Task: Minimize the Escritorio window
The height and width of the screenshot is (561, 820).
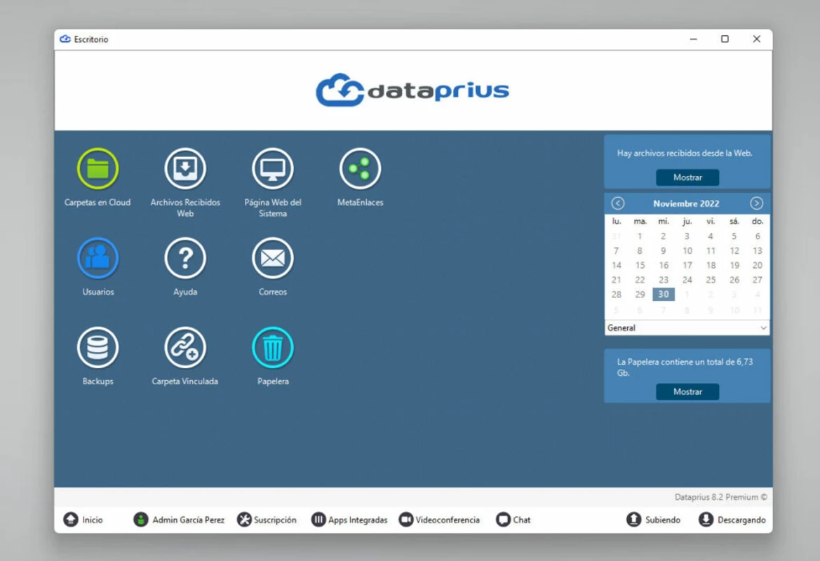Action: pos(694,39)
